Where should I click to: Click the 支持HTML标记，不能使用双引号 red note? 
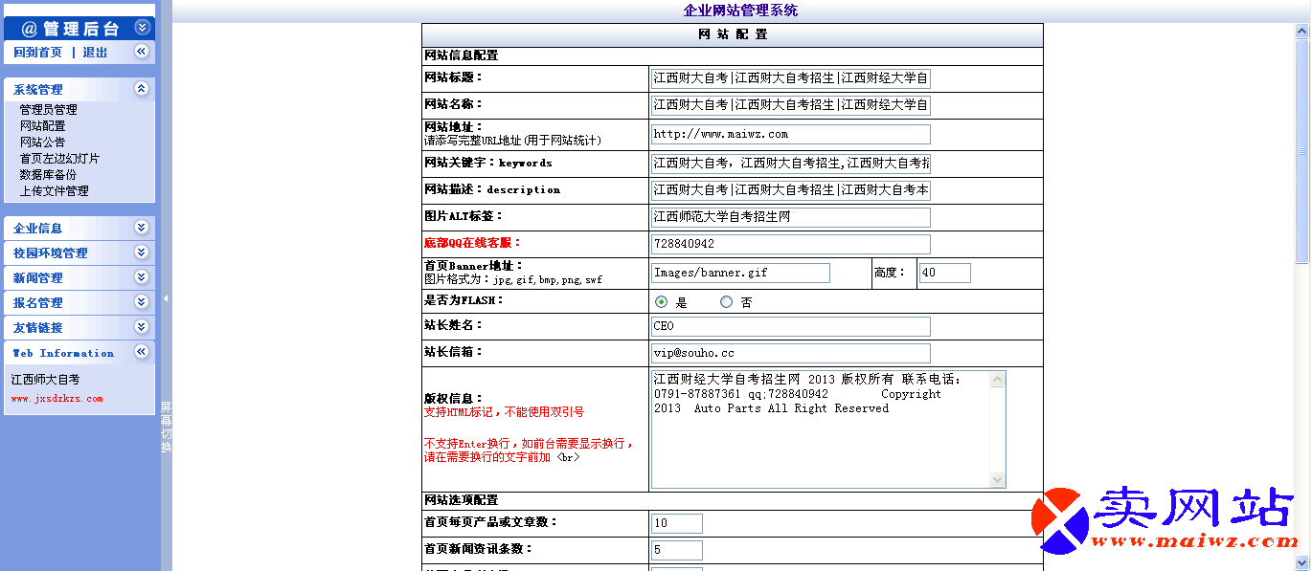[x=504, y=412]
